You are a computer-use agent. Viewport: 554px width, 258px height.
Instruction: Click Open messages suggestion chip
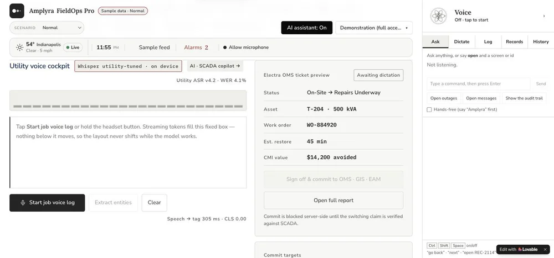[481, 98]
